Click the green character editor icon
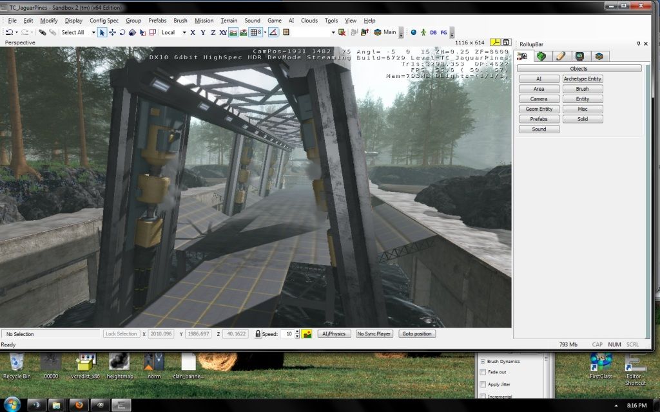Image resolution: width=660 pixels, height=412 pixels. 423,32
